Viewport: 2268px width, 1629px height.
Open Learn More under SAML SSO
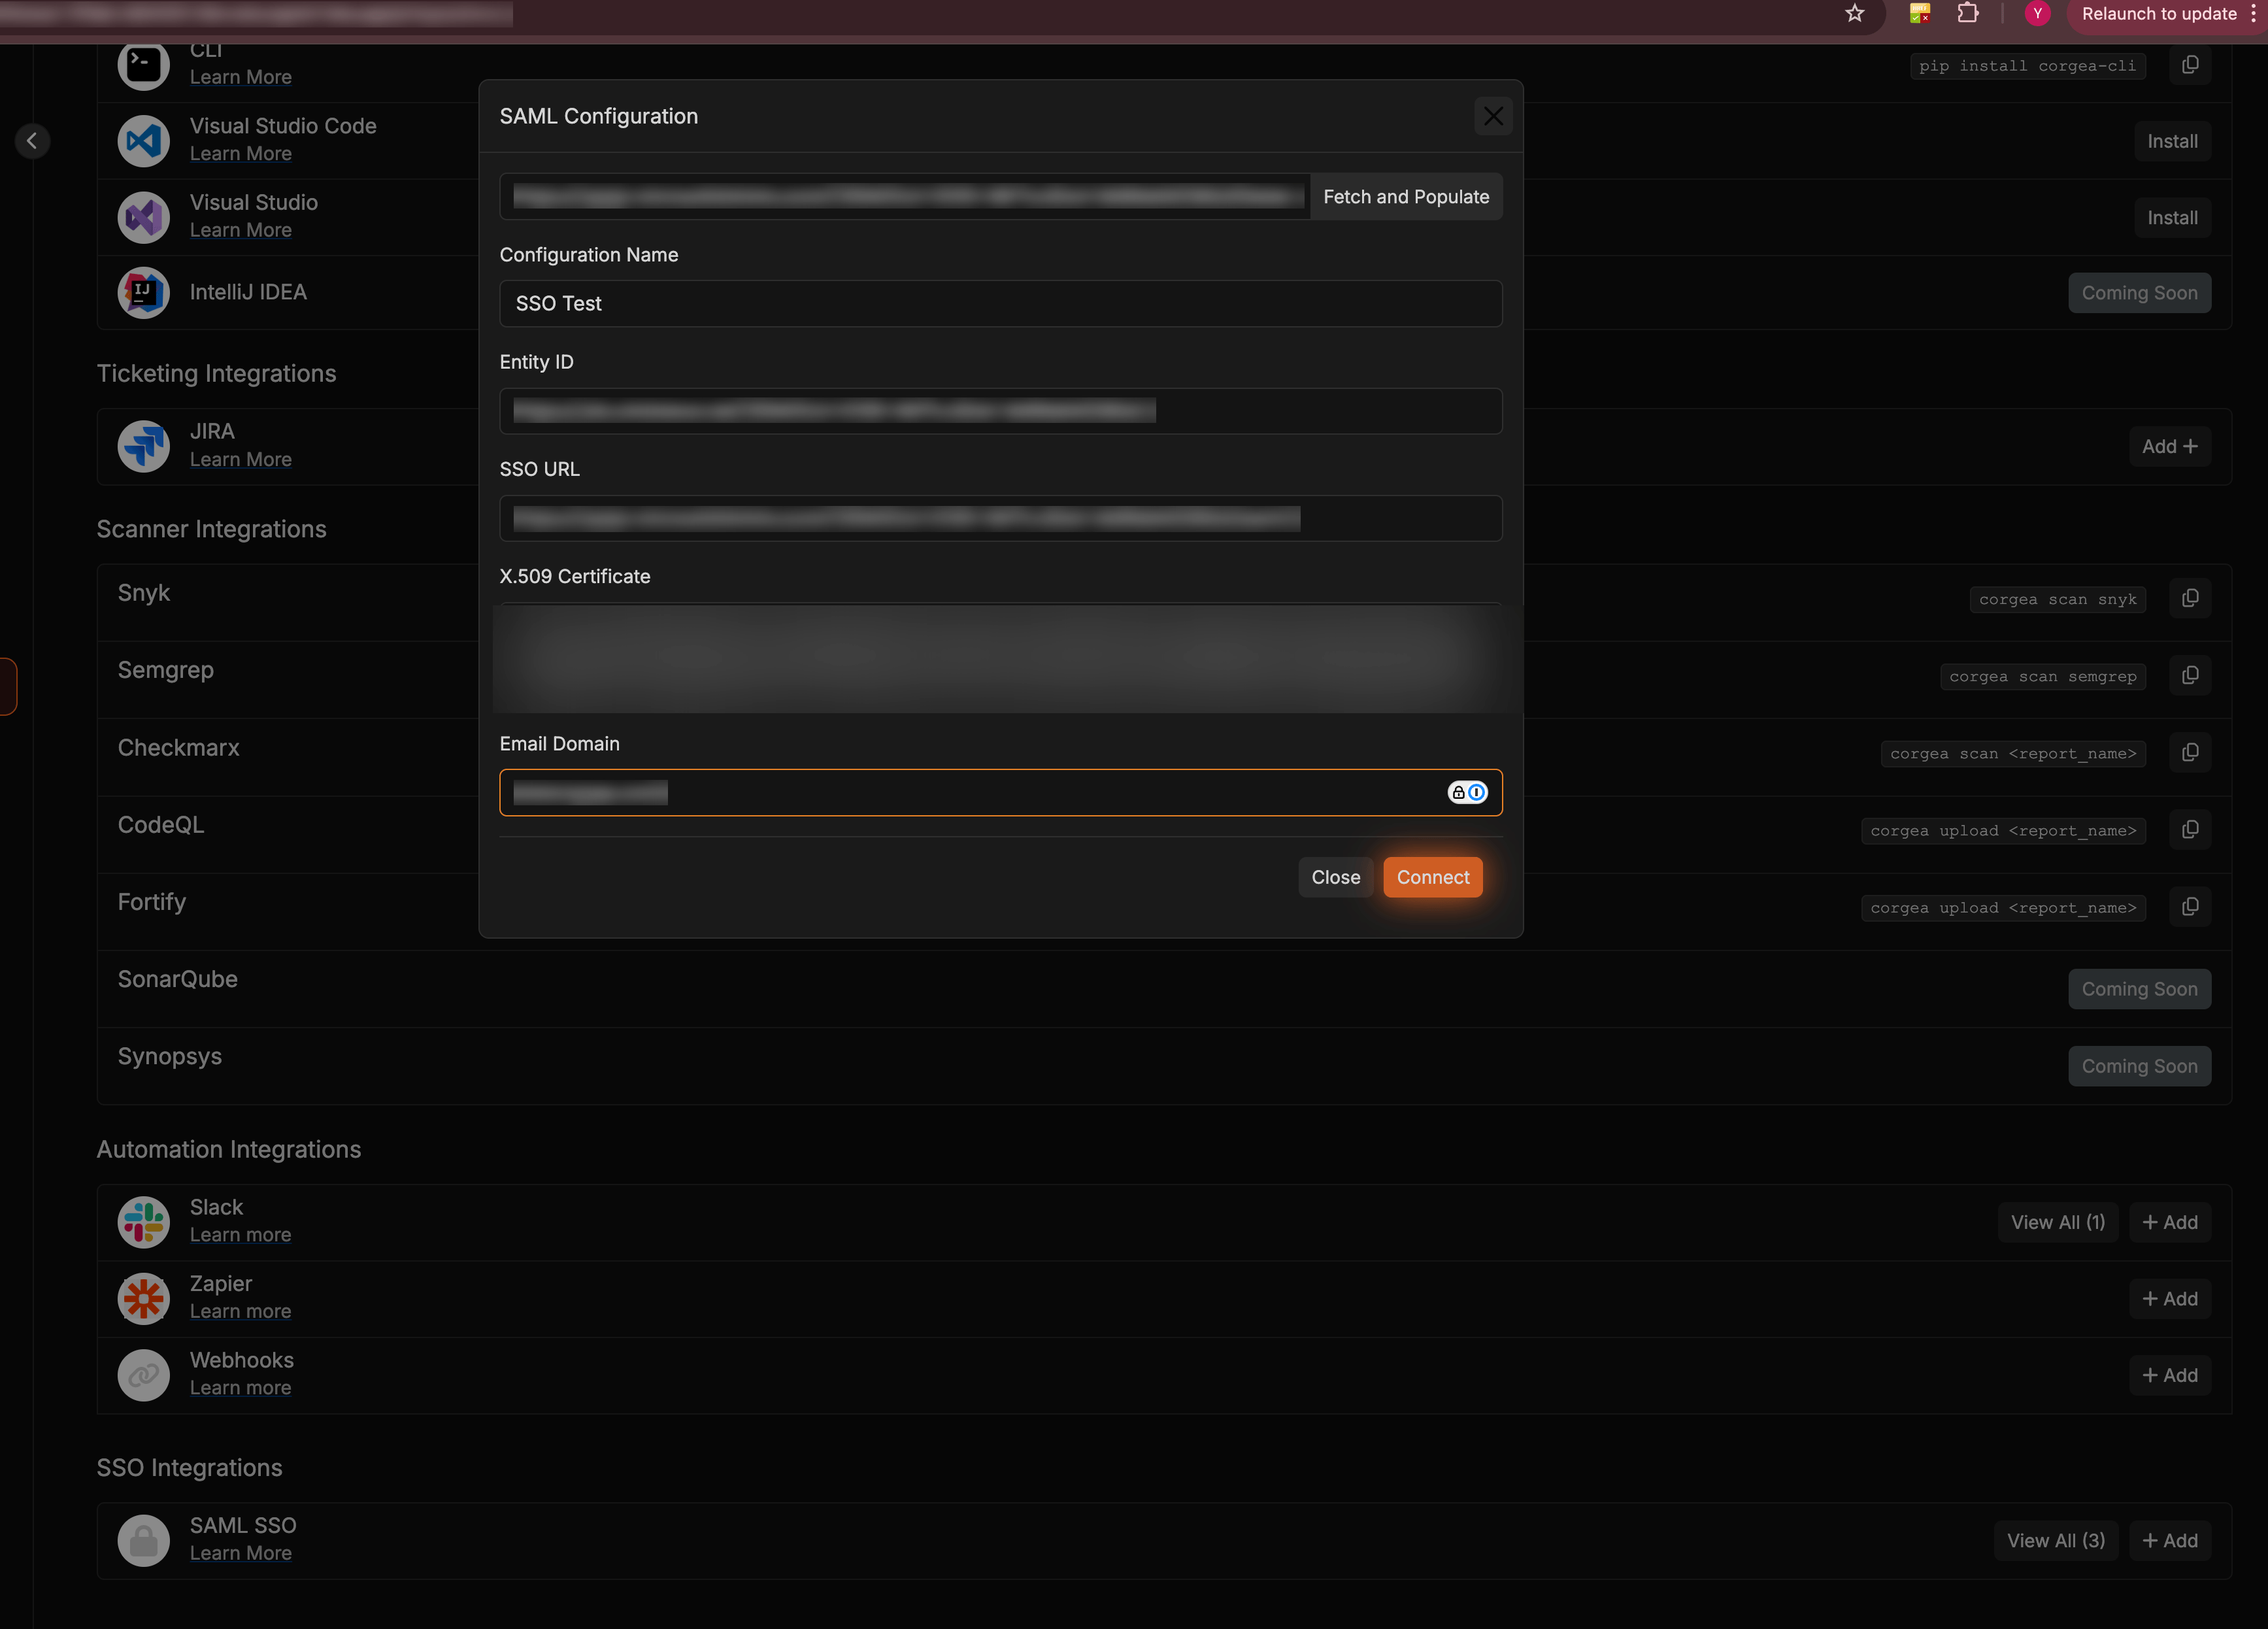point(241,1553)
